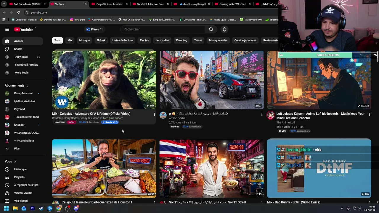Open the Filters button
The image size is (379, 213).
pos(94,29)
